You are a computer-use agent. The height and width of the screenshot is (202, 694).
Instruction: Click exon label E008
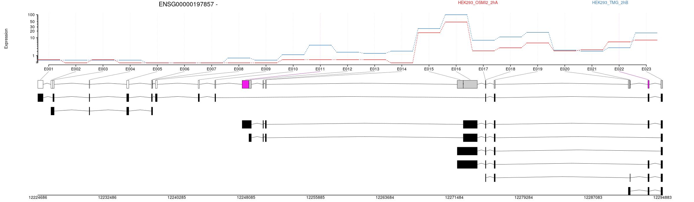(x=239, y=69)
